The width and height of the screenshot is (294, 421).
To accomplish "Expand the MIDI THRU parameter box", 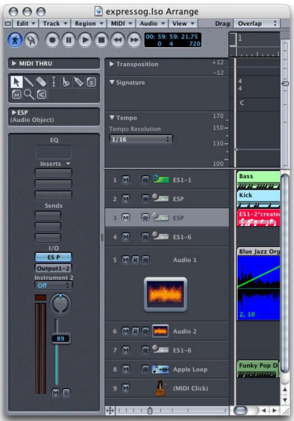I will pos(14,63).
